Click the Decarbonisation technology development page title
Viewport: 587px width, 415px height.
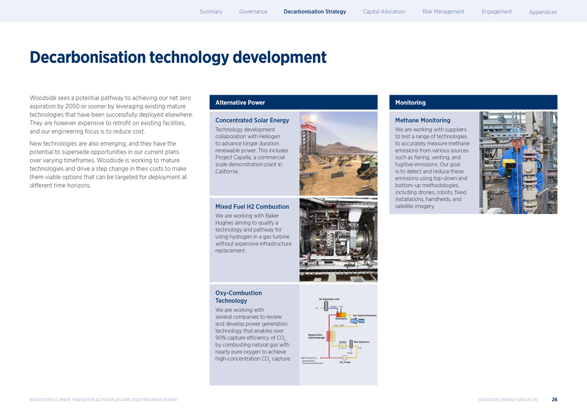point(178,57)
